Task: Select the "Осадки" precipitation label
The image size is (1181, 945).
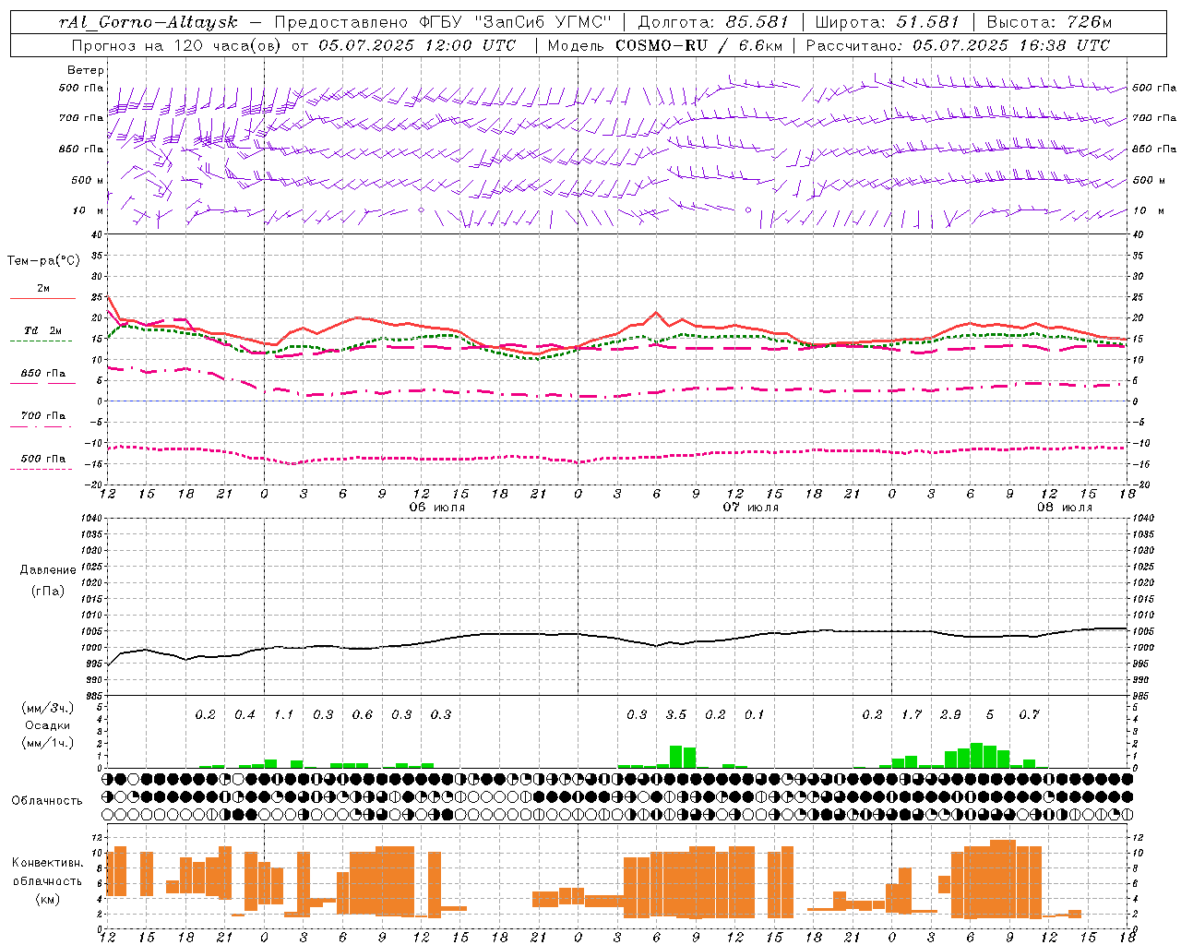Action: pyautogui.click(x=48, y=725)
